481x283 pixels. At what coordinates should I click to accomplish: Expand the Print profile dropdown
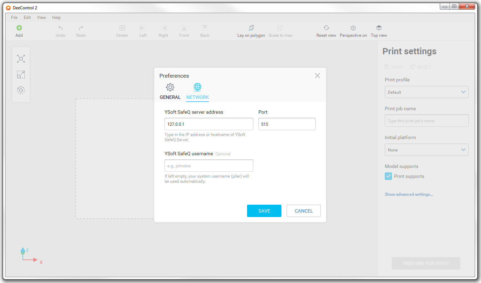(426, 92)
